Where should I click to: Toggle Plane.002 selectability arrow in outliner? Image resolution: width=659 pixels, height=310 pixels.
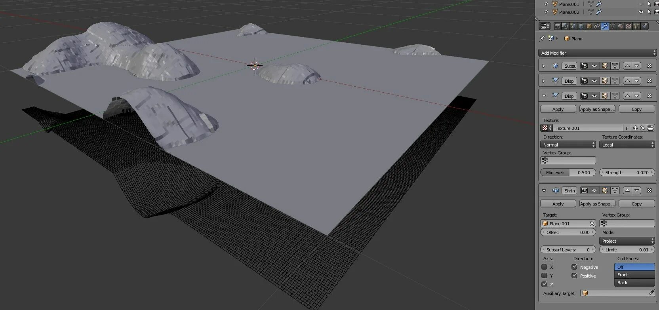(x=649, y=12)
